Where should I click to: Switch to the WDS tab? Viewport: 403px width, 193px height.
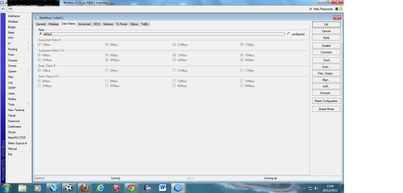pos(97,24)
